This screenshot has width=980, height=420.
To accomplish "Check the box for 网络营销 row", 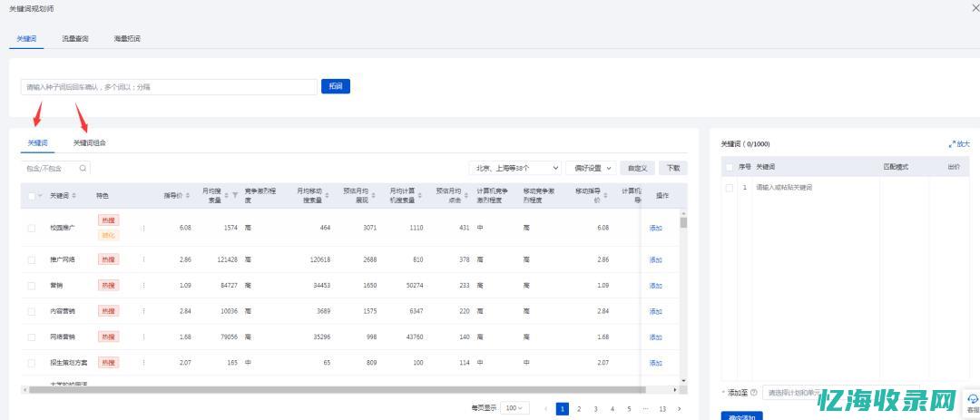I will (x=31, y=337).
